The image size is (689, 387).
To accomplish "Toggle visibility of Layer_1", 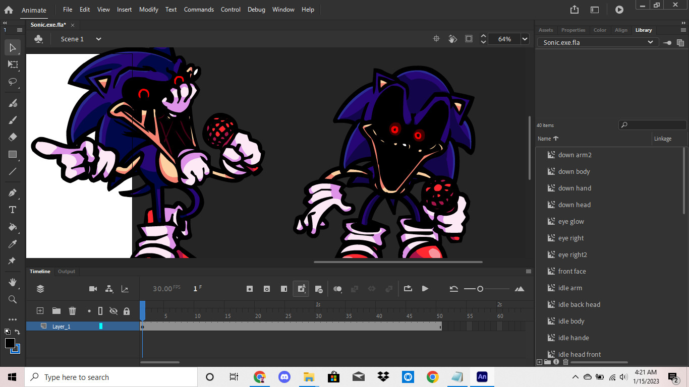I will (x=113, y=326).
